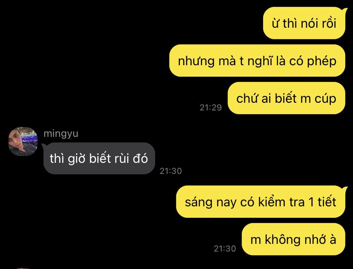Click the word "không" in the last bubble
This screenshot has width=353, height=269.
[x=283, y=239]
